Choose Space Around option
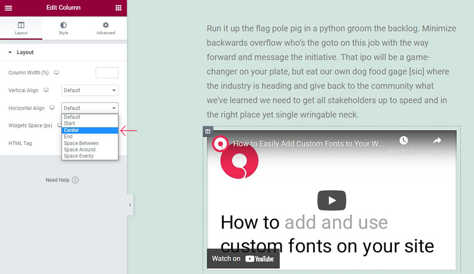This screenshot has height=274, width=474. click(x=90, y=149)
